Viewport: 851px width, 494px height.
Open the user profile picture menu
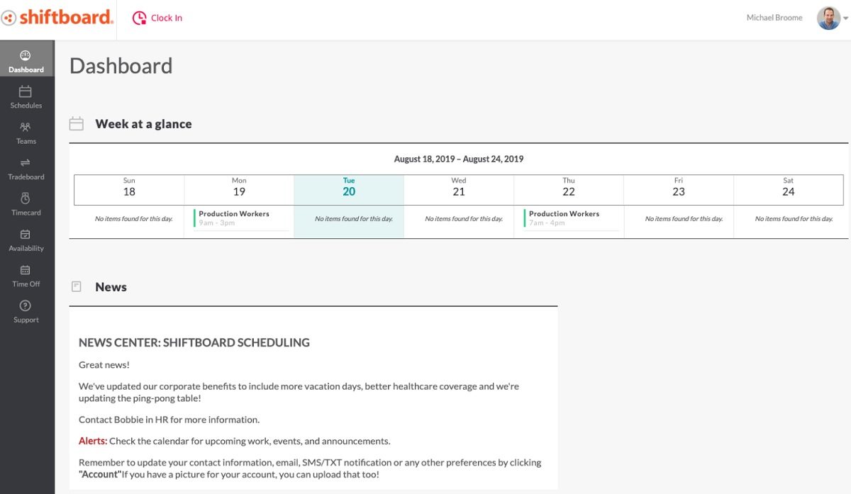(x=828, y=17)
